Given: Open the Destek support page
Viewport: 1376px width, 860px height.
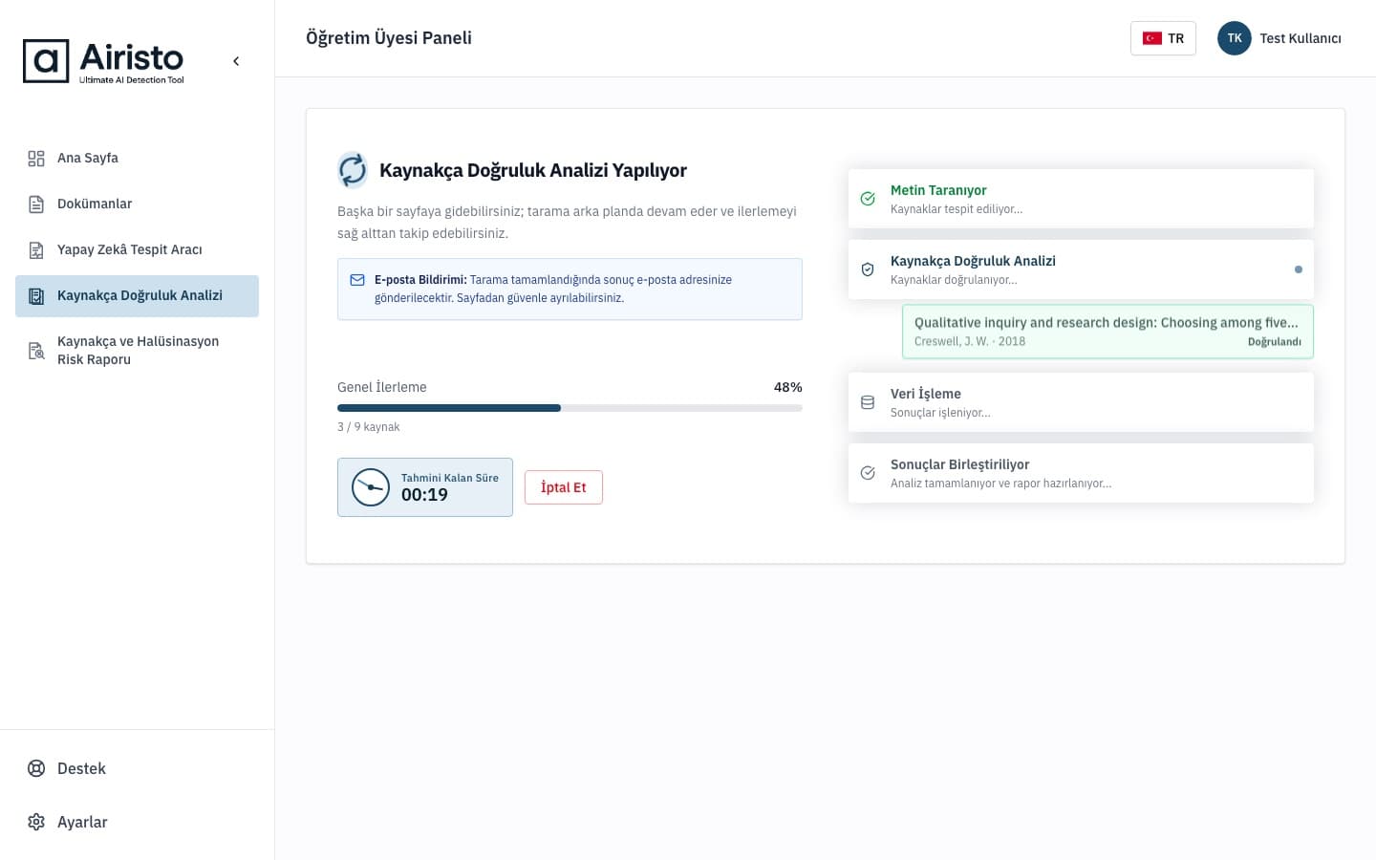Looking at the screenshot, I should pos(137,768).
